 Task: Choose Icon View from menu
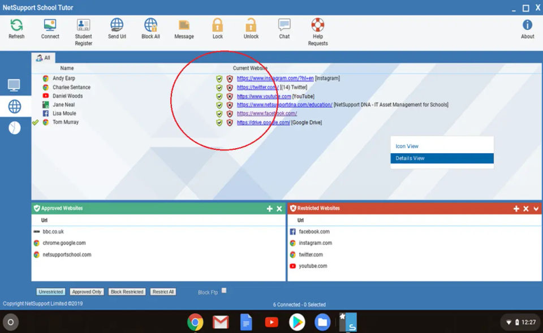[442, 146]
